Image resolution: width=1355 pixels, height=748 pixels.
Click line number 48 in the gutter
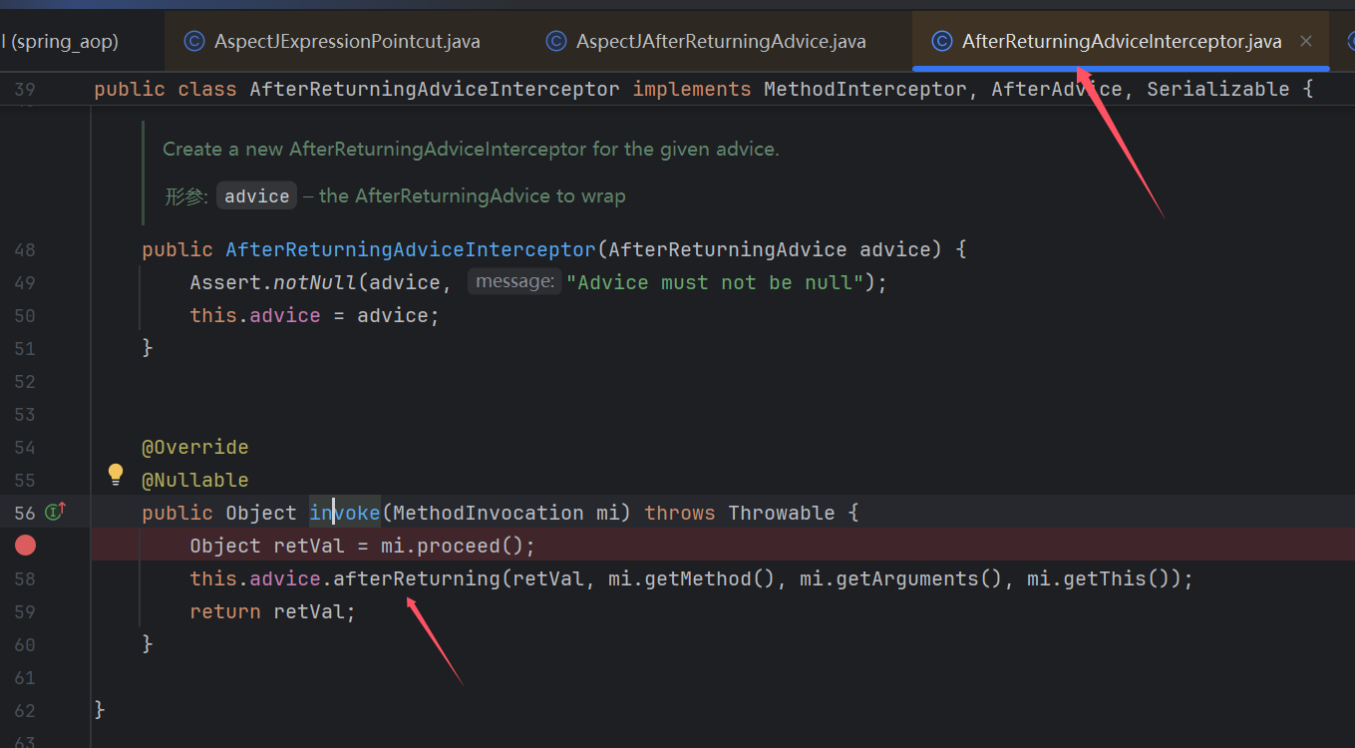pos(25,249)
